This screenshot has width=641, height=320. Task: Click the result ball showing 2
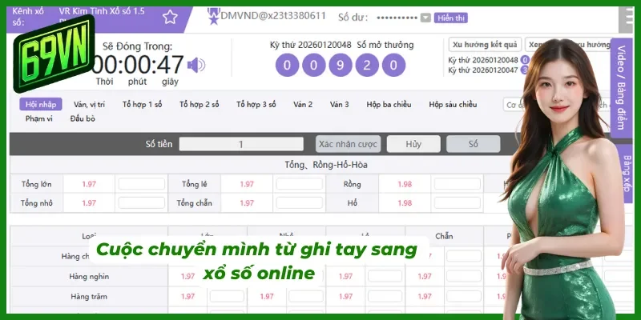click(367, 65)
